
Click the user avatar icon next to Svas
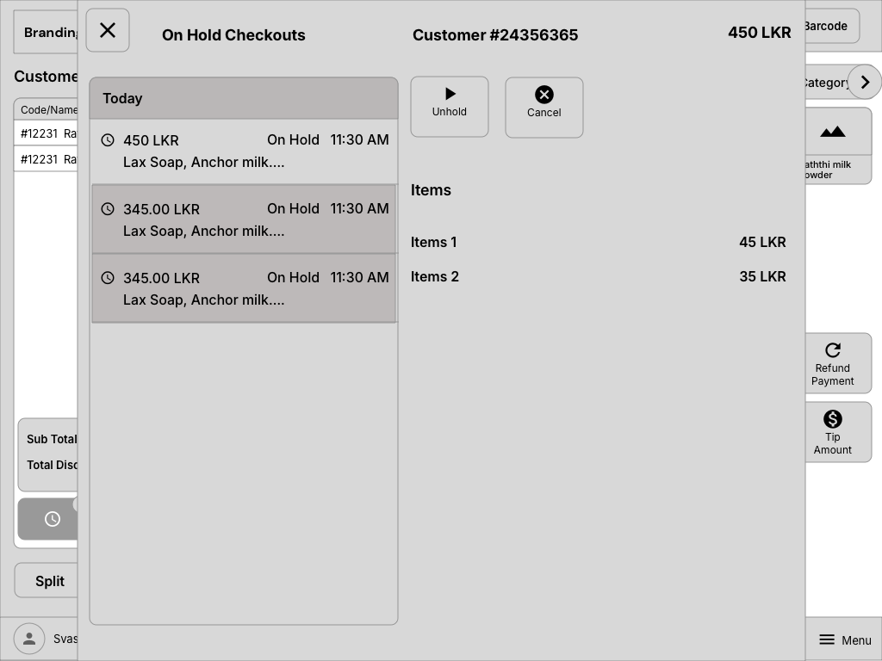[29, 639]
